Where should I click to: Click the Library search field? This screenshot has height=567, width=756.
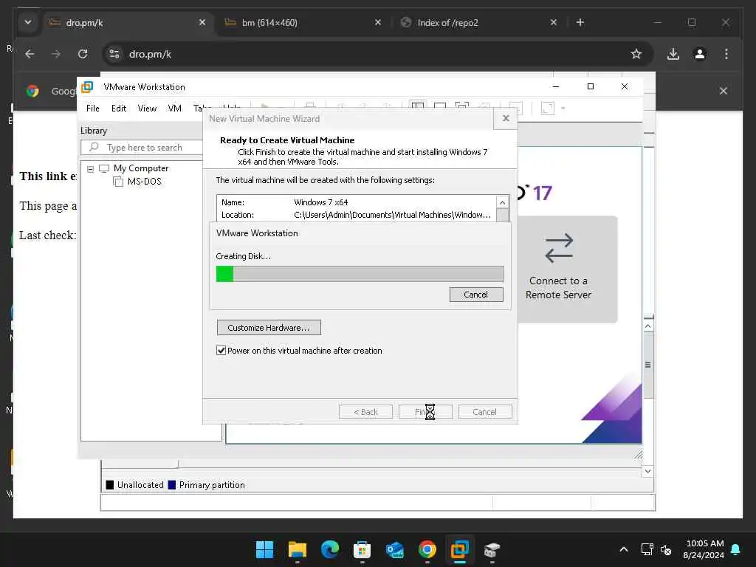coord(142,148)
